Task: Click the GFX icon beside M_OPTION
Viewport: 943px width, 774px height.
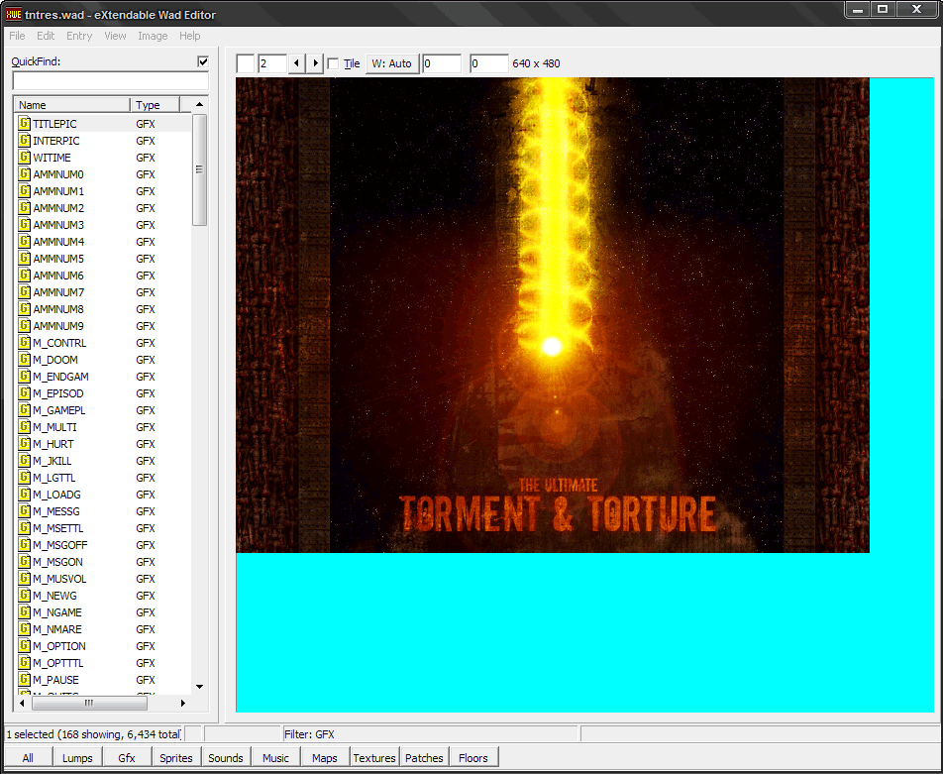Action: 24,646
